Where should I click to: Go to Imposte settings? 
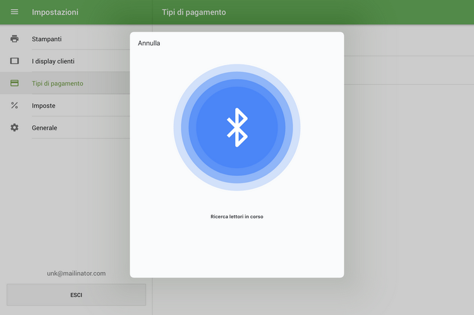44,106
